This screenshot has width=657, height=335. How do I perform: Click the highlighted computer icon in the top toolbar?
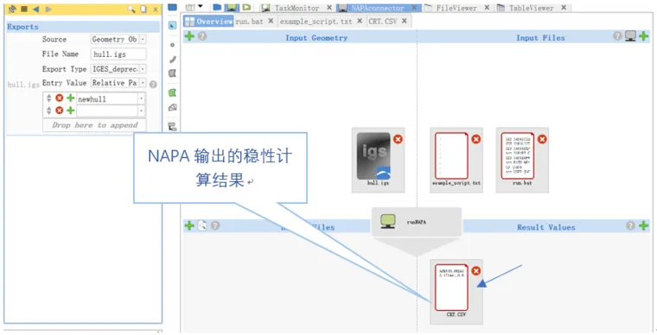tap(231, 7)
